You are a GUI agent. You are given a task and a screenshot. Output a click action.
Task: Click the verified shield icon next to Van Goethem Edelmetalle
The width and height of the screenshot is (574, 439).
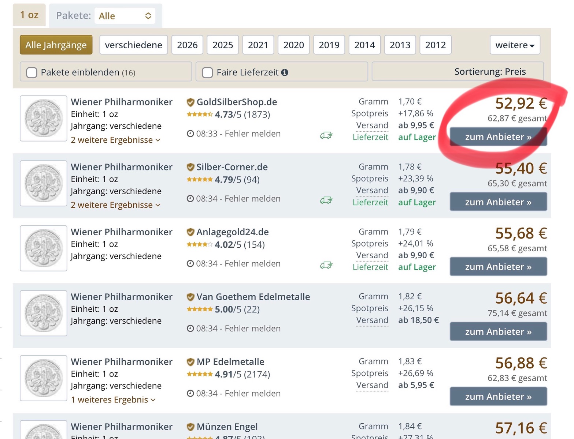coord(190,297)
